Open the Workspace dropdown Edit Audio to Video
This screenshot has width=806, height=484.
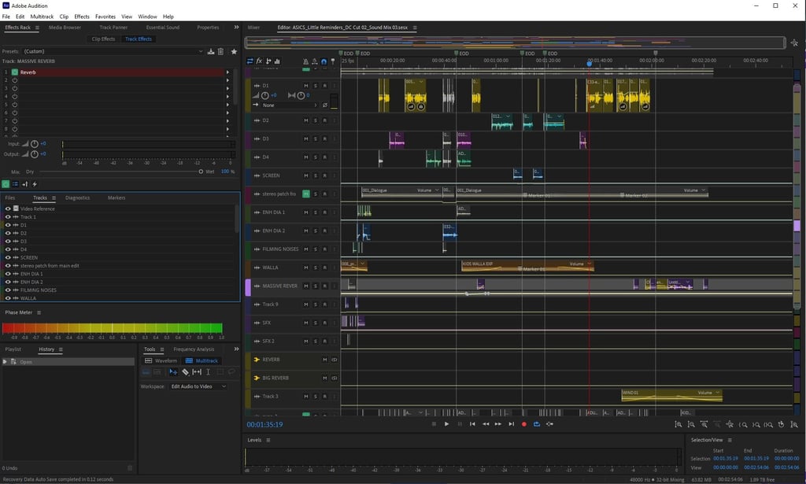coord(197,386)
